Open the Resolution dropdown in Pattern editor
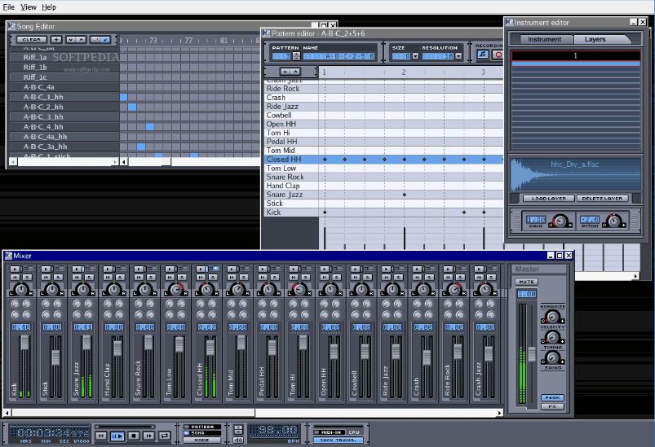 pyautogui.click(x=458, y=56)
